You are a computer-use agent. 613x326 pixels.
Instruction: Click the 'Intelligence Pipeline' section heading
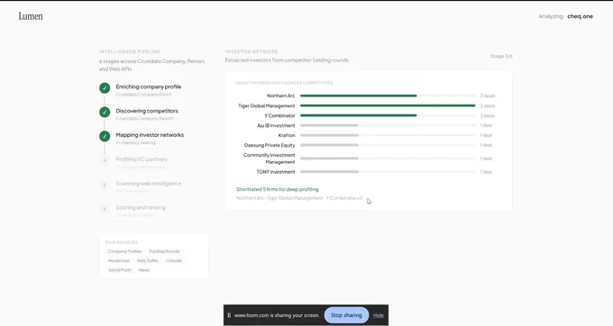tap(130, 51)
